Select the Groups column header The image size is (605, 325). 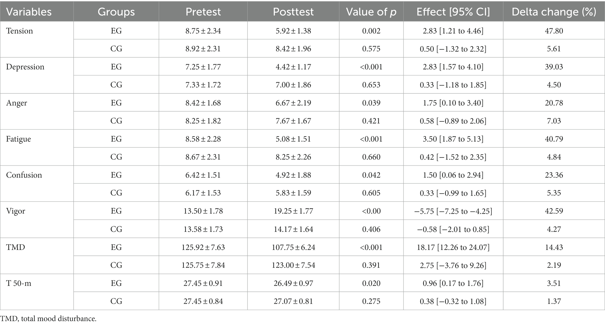coord(116,12)
